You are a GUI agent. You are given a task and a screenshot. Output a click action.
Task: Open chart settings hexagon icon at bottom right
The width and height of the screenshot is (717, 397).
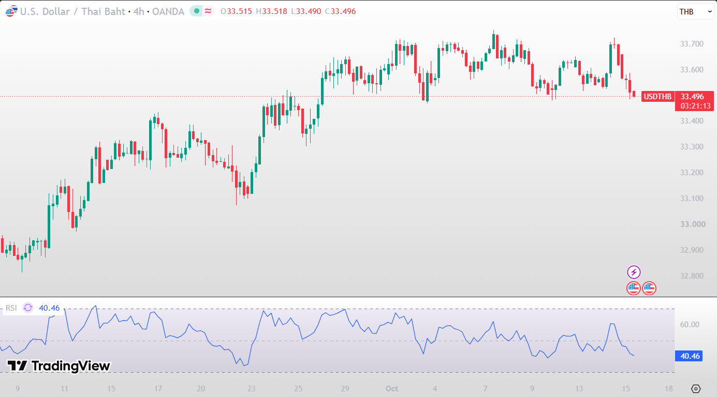coord(696,388)
